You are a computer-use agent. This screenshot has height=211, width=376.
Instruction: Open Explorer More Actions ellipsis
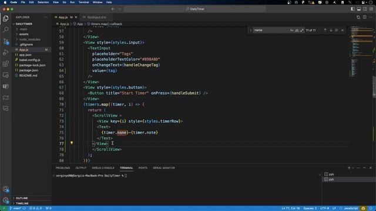coord(46,17)
